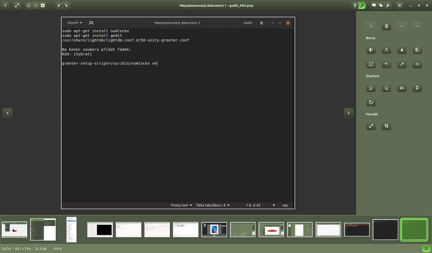Flip the image horizontally
Image resolution: width=432 pixels, height=253 pixels.
point(402,88)
